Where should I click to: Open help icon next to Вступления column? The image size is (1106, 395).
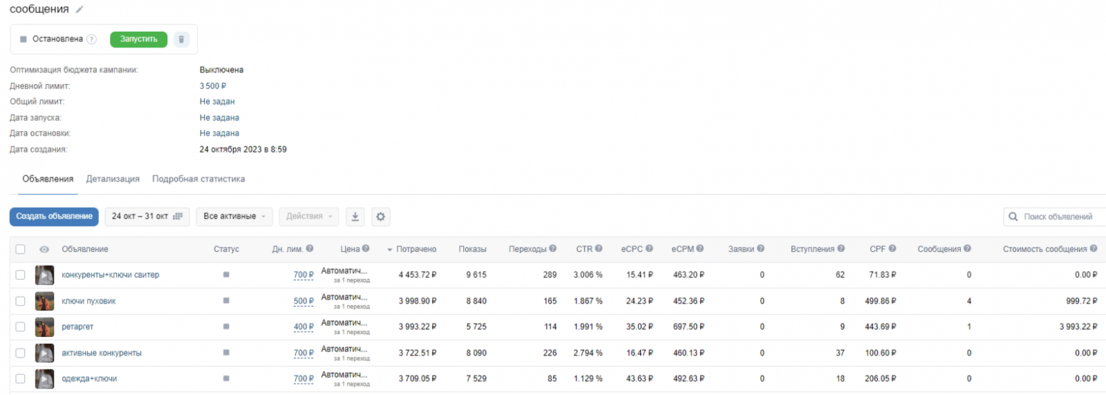[x=841, y=249]
